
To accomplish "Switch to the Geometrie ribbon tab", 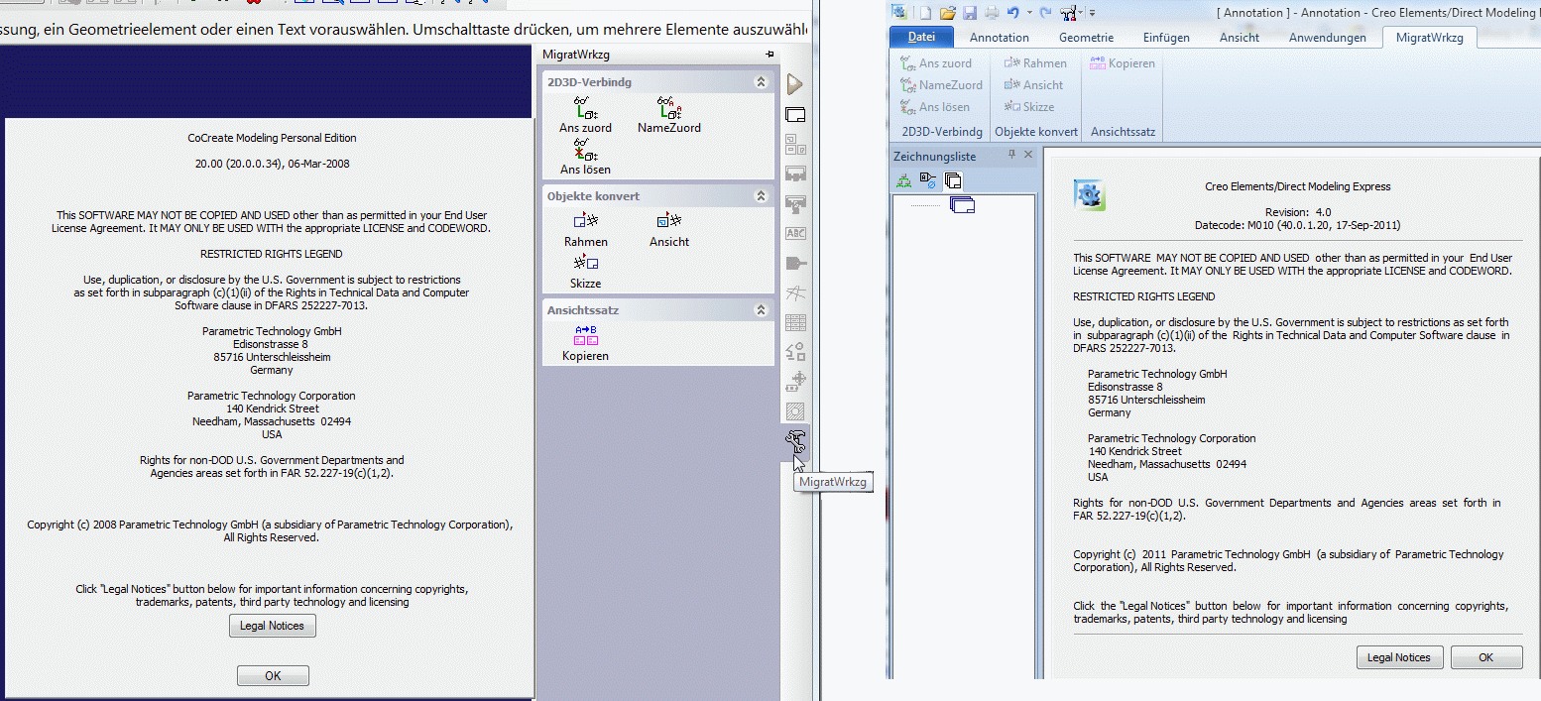I will click(1086, 38).
